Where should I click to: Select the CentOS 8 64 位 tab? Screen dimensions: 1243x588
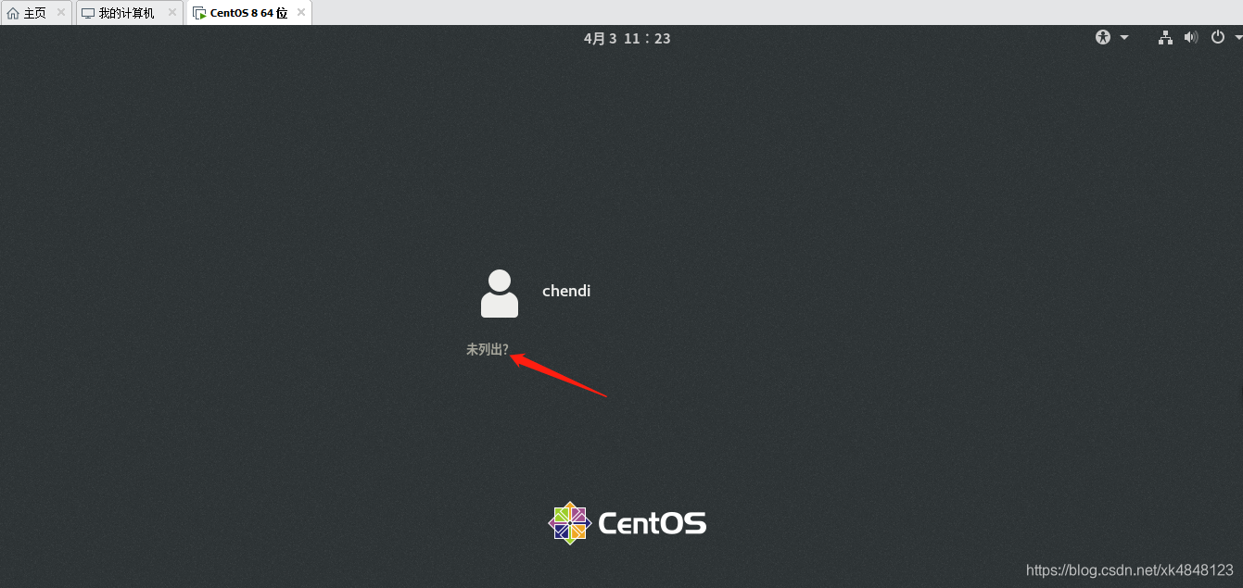(248, 13)
